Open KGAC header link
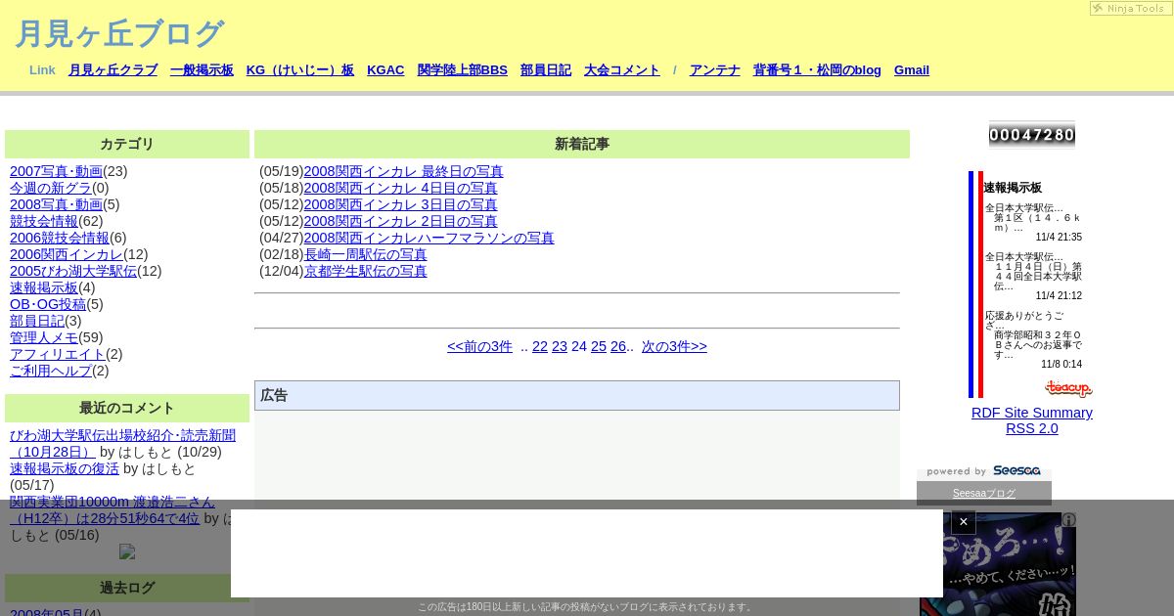 pos(385,70)
